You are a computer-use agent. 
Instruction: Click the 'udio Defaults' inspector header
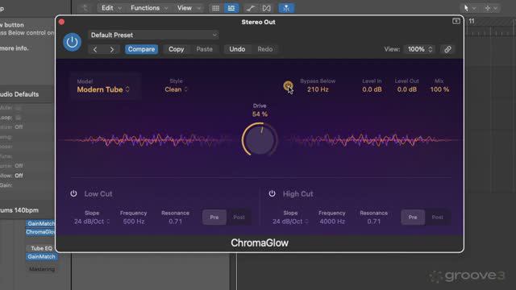(19, 94)
